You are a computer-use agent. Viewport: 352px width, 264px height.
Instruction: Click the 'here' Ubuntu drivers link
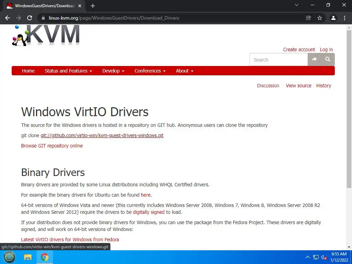(x=145, y=195)
